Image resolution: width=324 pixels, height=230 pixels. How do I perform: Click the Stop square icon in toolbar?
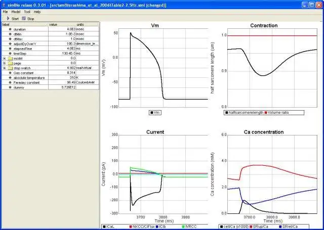24,18
